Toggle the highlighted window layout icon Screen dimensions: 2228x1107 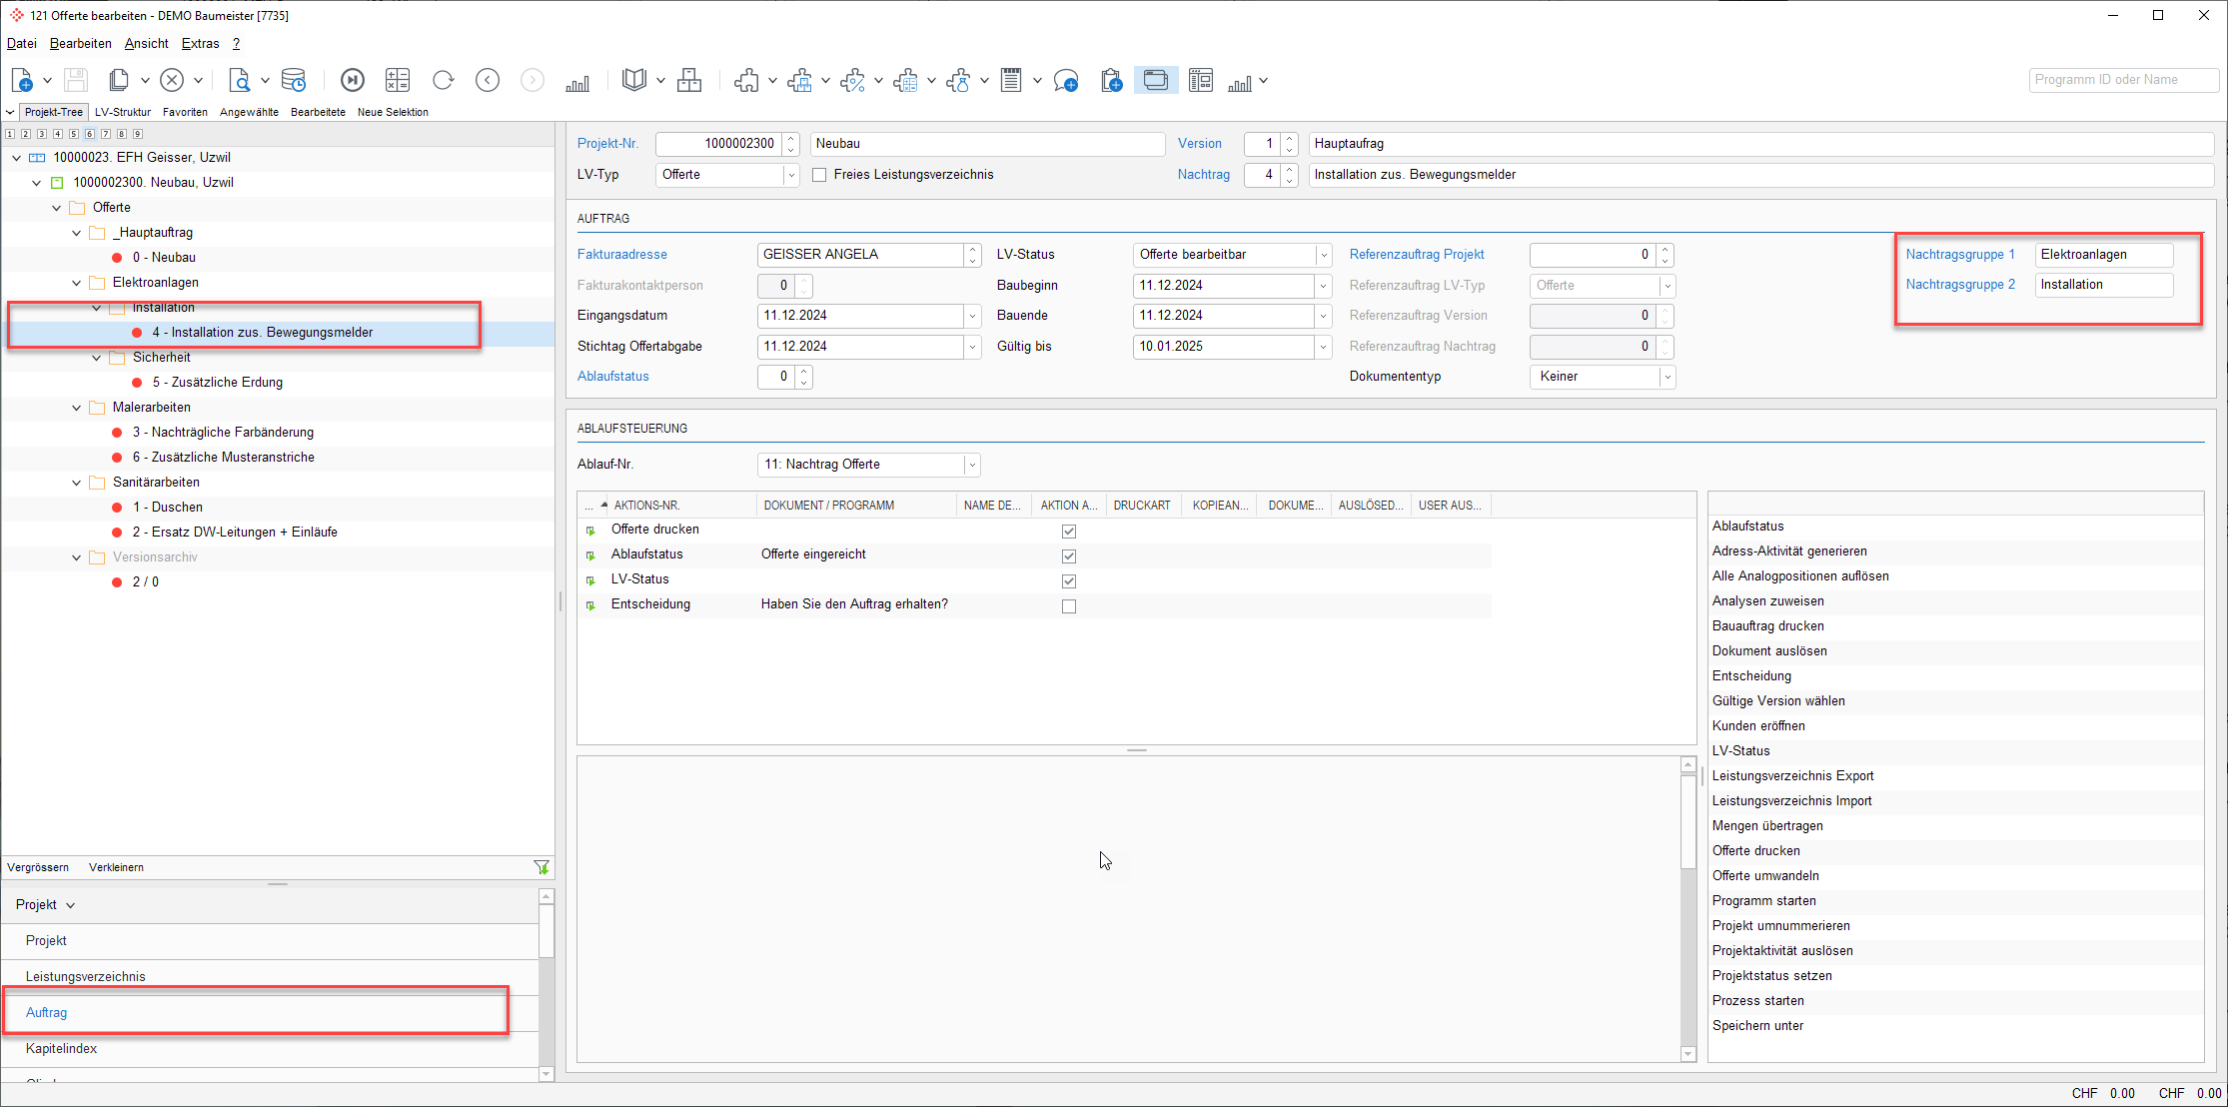[1156, 80]
